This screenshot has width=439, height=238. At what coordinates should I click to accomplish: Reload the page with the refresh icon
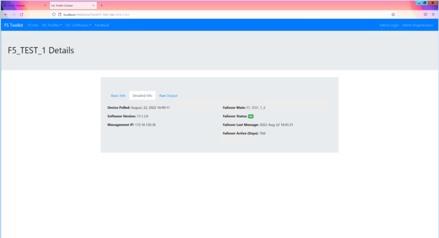tap(21, 14)
